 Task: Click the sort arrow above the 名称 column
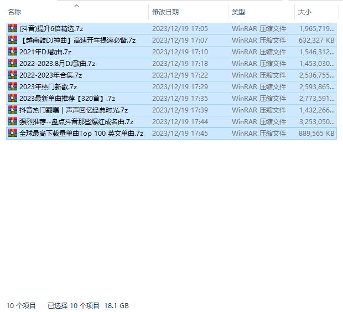point(76,6)
